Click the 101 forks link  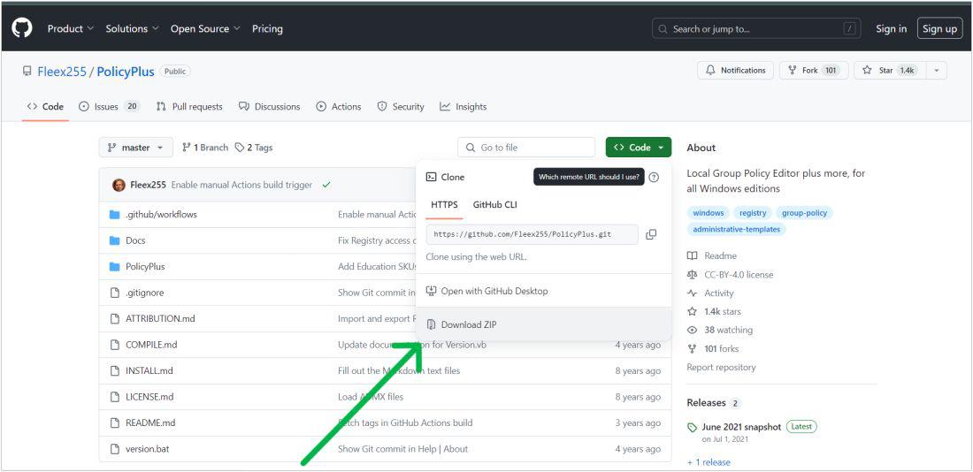(x=713, y=348)
